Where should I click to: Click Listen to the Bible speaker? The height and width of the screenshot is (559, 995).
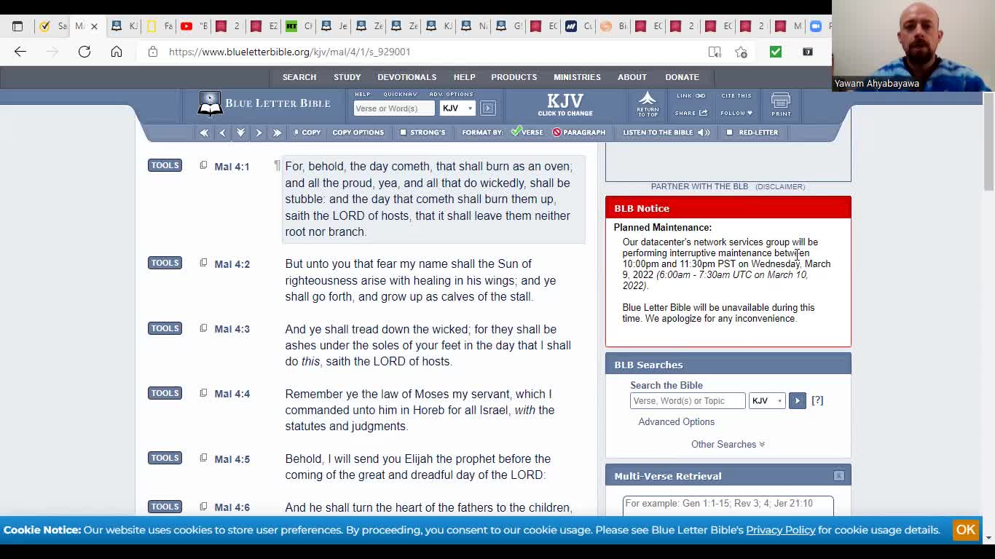703,132
